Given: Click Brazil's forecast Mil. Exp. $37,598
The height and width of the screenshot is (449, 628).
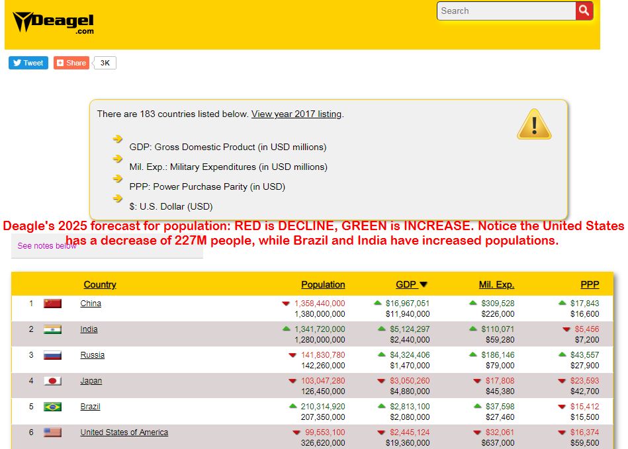Looking at the screenshot, I should point(500,407).
